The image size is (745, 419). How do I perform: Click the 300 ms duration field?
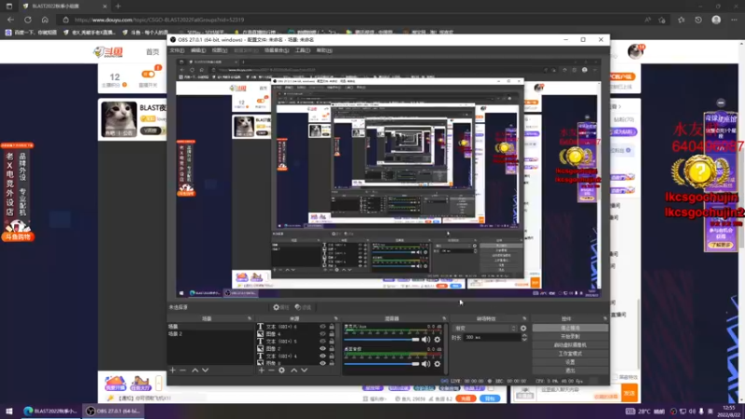point(492,337)
